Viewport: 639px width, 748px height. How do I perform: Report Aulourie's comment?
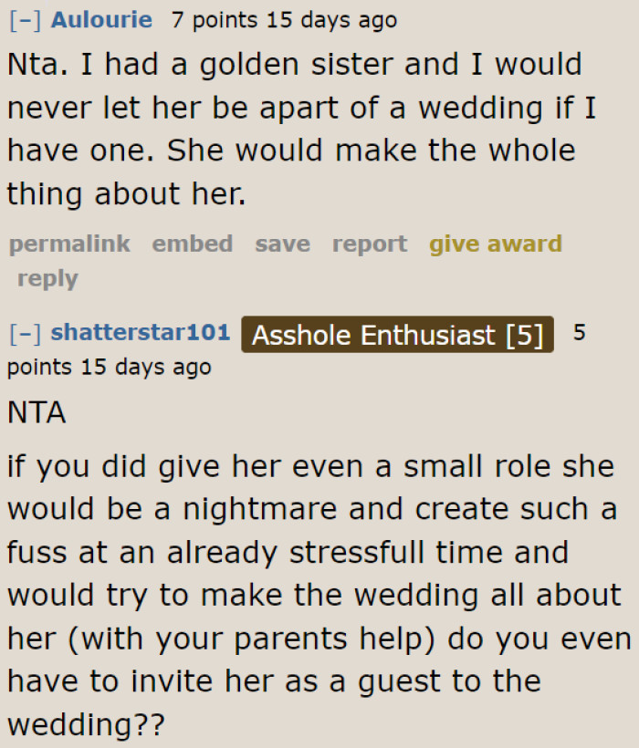pyautogui.click(x=369, y=244)
